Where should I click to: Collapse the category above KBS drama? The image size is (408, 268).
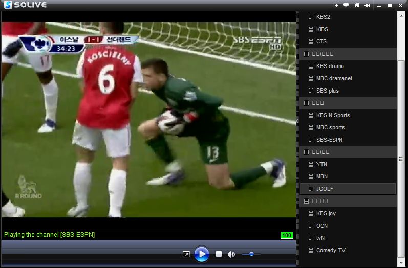pyautogui.click(x=306, y=54)
